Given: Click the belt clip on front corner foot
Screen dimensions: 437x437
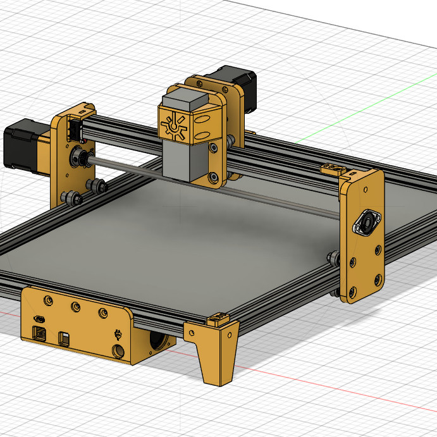Looking at the screenshot, I should point(219,319).
